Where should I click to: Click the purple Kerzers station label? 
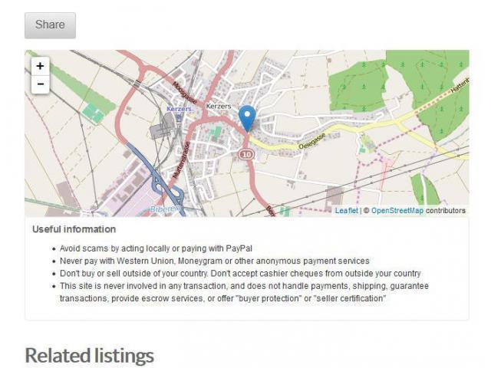pos(179,109)
